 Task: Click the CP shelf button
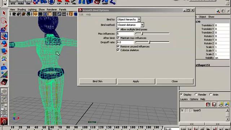click(59, 2)
